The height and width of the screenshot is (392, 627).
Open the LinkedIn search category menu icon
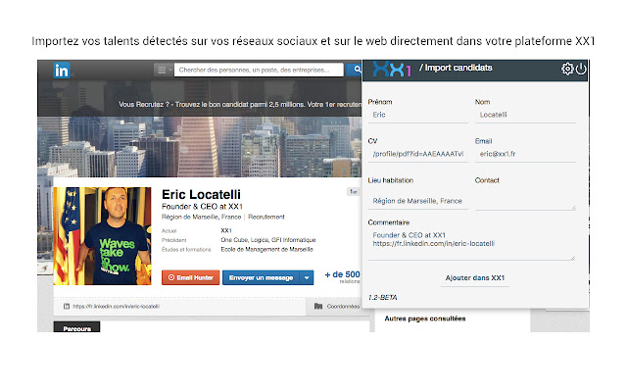click(164, 70)
